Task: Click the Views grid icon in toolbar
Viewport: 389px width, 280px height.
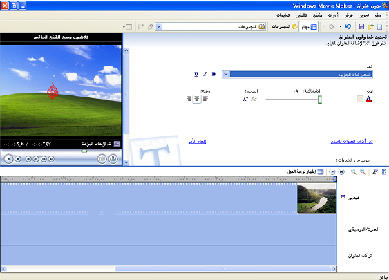Action: [129, 26]
